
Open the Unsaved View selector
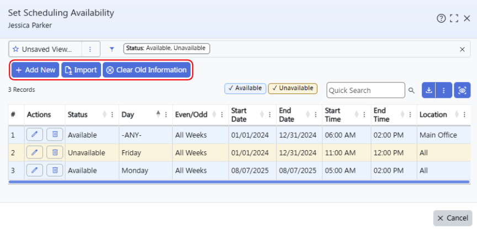click(45, 49)
